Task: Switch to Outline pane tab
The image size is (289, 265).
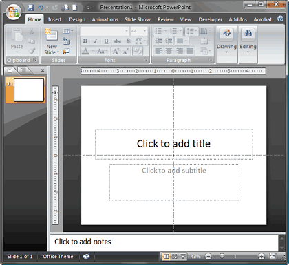Action: (23, 70)
